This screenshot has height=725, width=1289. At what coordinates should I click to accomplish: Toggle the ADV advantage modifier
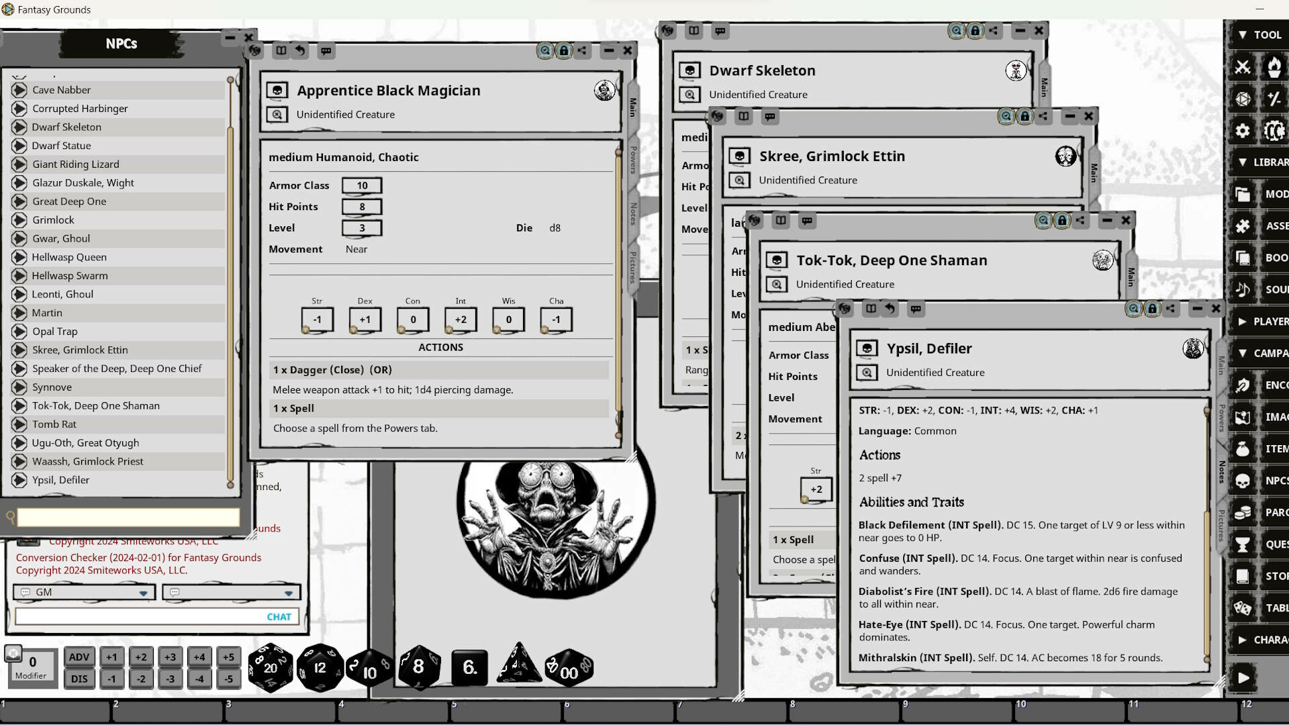pyautogui.click(x=79, y=657)
